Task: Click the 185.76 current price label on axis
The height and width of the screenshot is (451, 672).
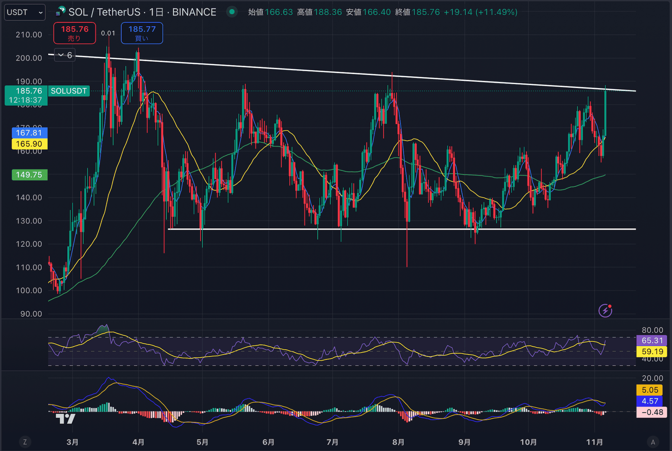Action: click(x=26, y=95)
